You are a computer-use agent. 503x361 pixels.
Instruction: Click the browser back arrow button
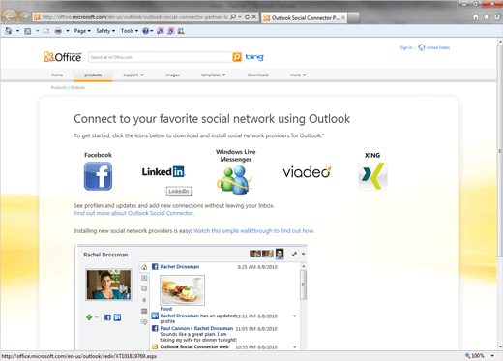coord(10,16)
